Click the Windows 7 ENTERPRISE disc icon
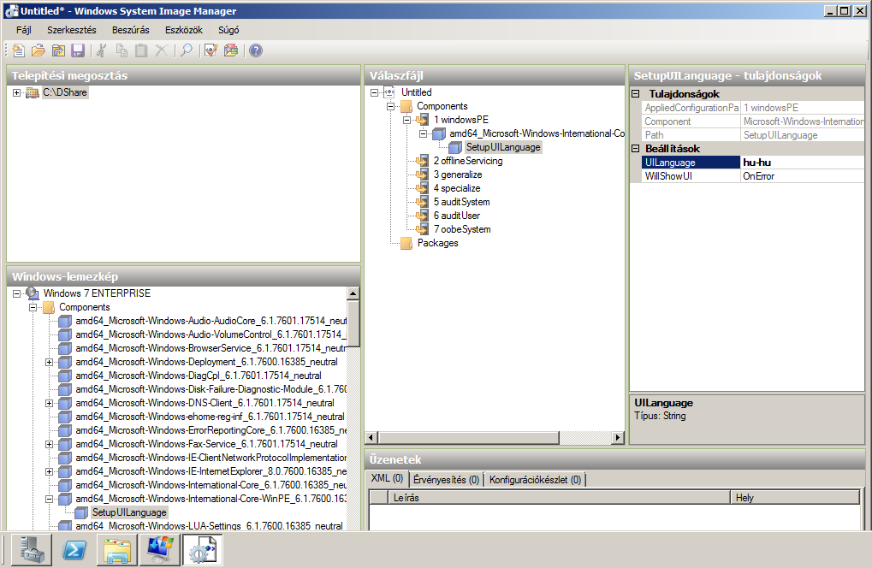This screenshot has height=568, width=872. point(33,293)
